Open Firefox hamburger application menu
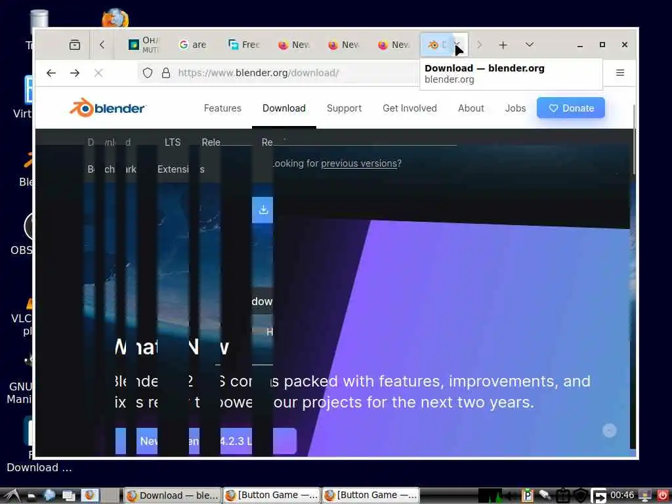 (620, 73)
